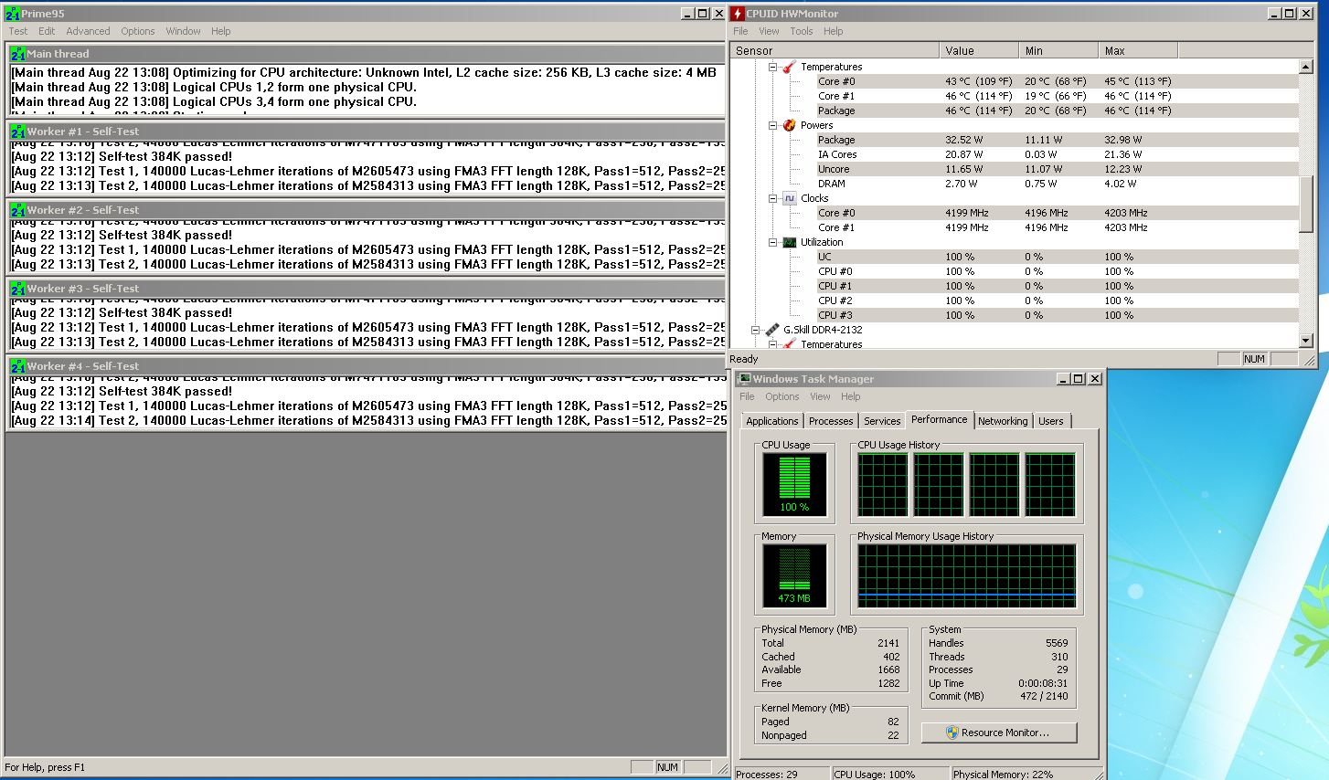Switch to the Services tab
Screen dimensions: 1329x780
(882, 421)
